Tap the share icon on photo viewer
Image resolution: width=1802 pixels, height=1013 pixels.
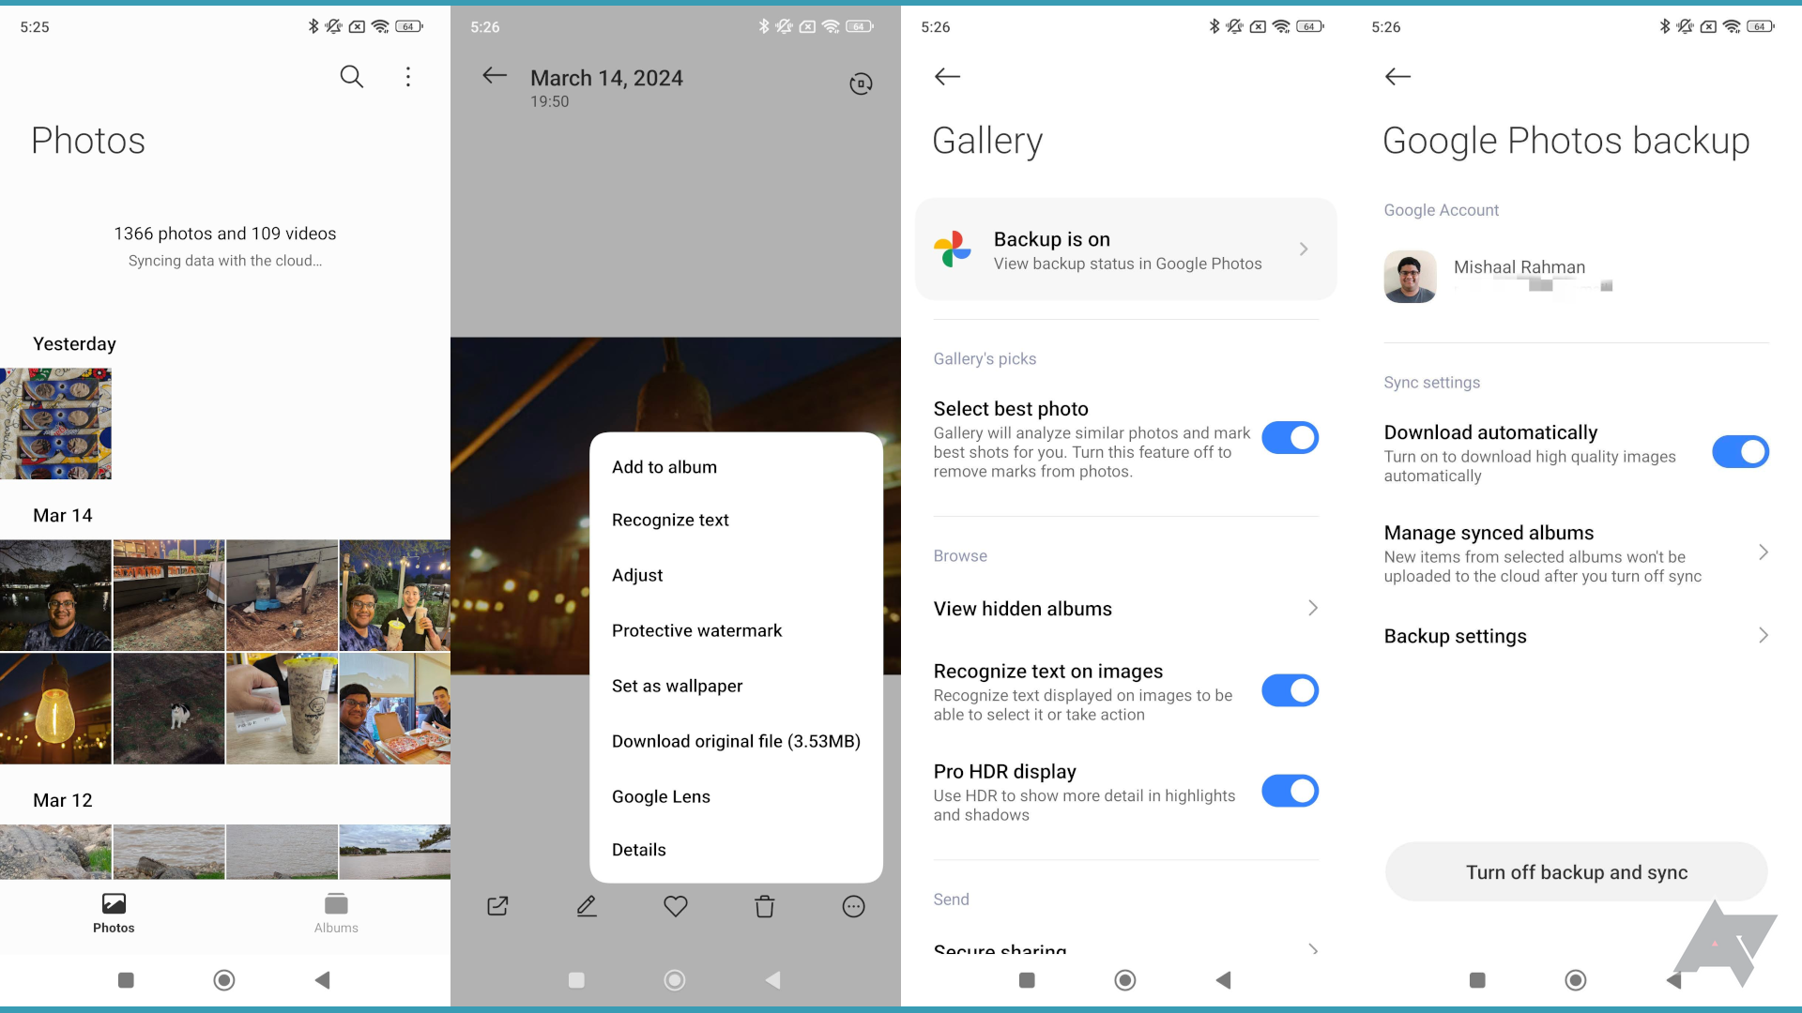click(x=496, y=904)
